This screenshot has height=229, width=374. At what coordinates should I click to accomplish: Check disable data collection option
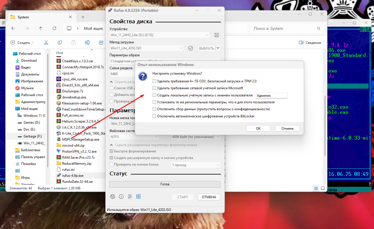(x=154, y=109)
